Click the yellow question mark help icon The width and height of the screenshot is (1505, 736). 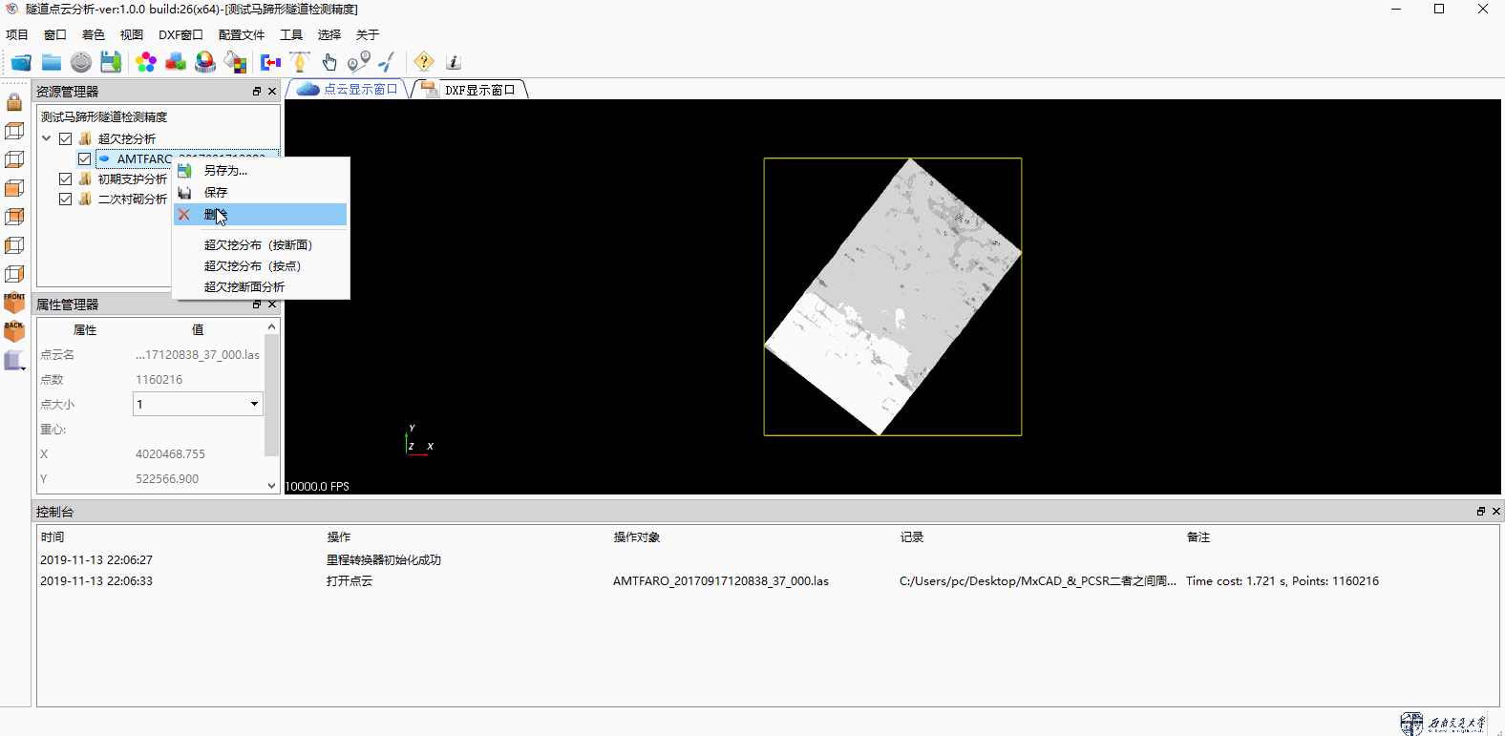(424, 62)
